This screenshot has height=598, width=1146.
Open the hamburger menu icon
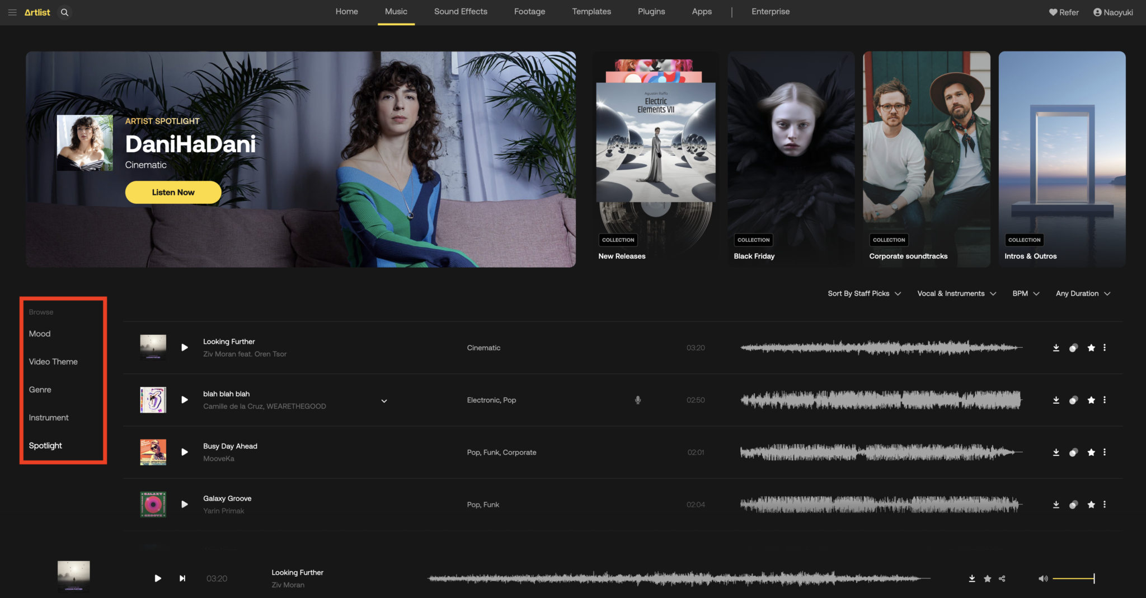12,12
